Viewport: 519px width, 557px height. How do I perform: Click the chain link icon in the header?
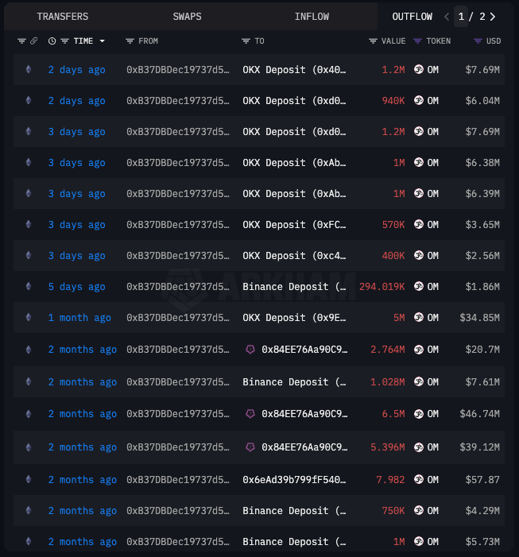(x=33, y=41)
